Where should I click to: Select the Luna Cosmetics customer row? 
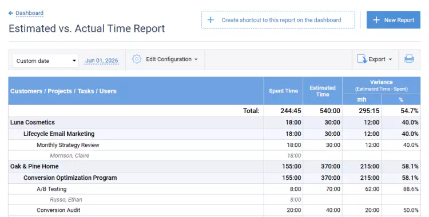point(214,122)
